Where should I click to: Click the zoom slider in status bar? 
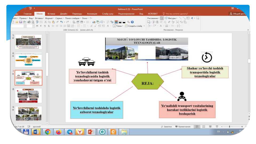coord(229,127)
